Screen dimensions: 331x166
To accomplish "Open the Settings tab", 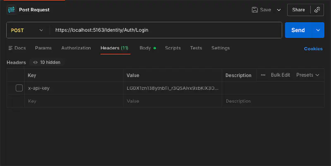I will point(221,48).
